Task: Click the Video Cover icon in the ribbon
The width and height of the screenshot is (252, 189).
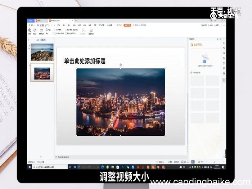Action: pos(83,30)
